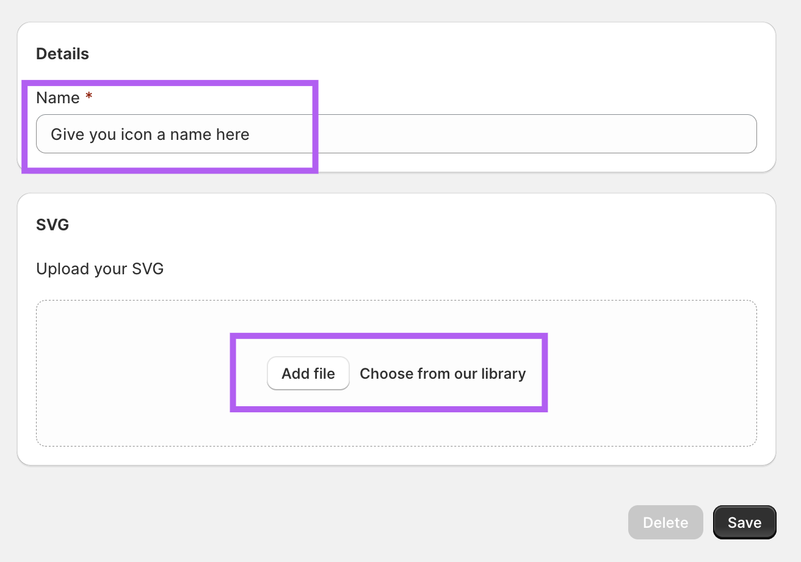The width and height of the screenshot is (801, 562).
Task: Click the Name input field
Action: tap(396, 134)
